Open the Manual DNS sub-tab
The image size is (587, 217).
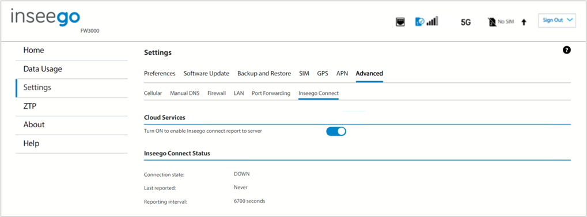point(184,93)
